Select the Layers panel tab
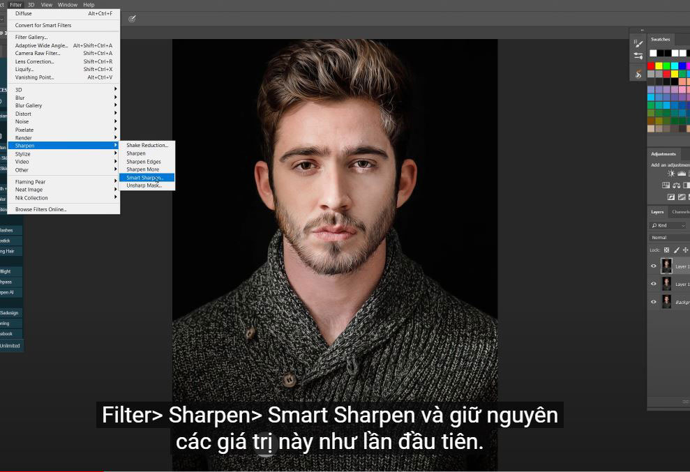The height and width of the screenshot is (472, 690). tap(657, 211)
